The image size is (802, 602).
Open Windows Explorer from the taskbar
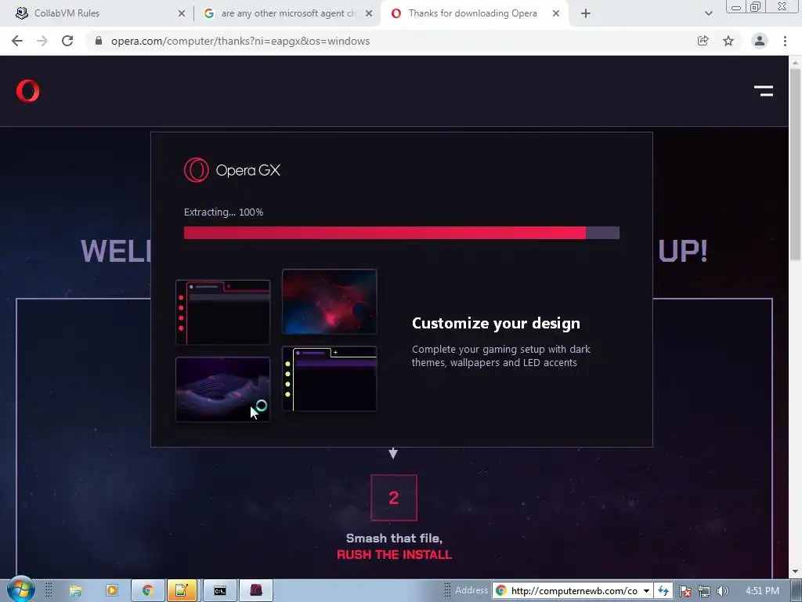(x=76, y=591)
